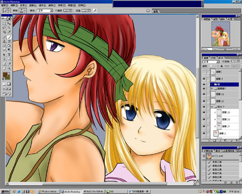Select the Slice tool
242x194 pixels.
tap(9, 32)
